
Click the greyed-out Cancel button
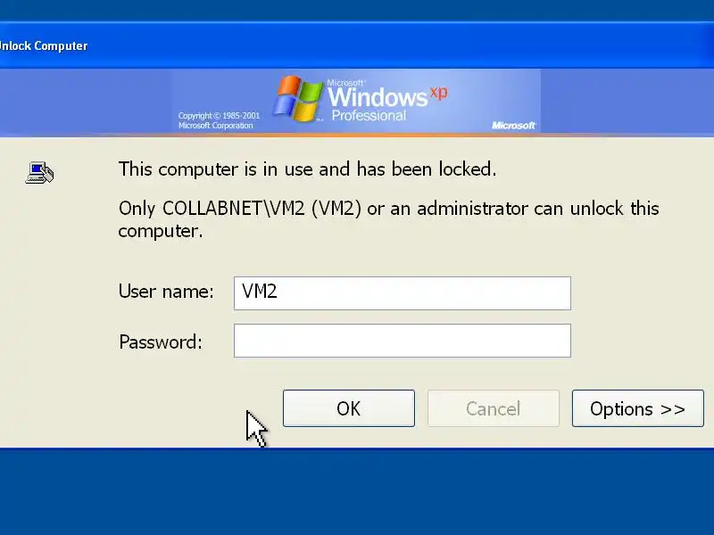coord(494,408)
